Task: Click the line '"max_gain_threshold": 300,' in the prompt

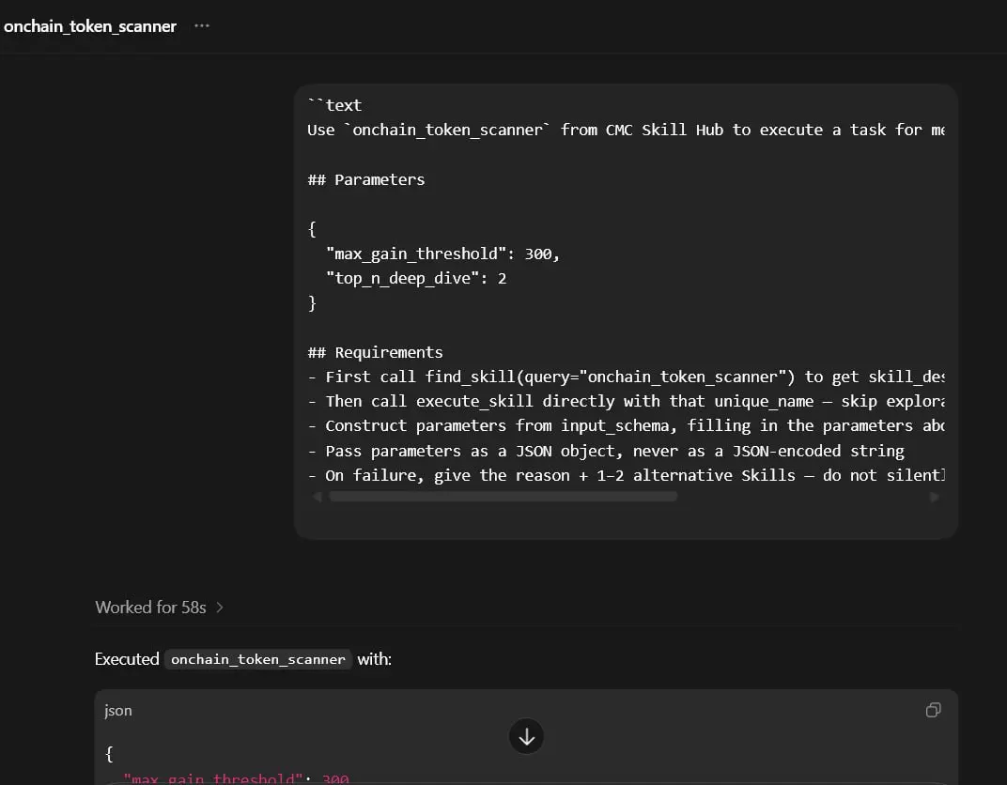Action: [442, 254]
